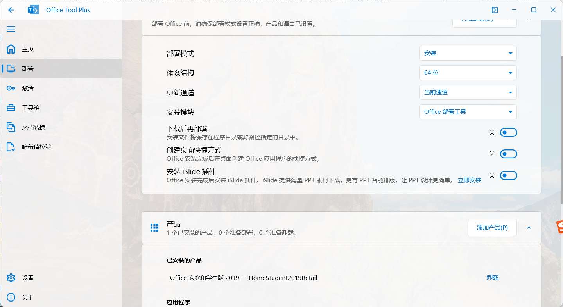Viewport: 563px width, 307px height.
Task: Click Office 家庭和学生版 2019 product row text
Action: [x=244, y=278]
